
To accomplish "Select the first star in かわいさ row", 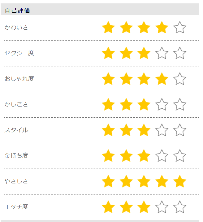I will 108,28.
